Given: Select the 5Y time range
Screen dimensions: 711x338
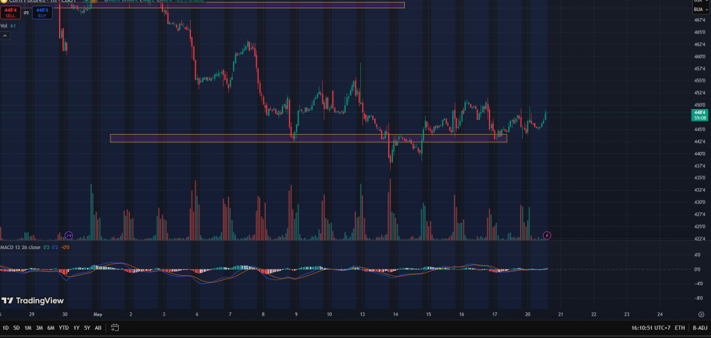Looking at the screenshot, I should 87,328.
